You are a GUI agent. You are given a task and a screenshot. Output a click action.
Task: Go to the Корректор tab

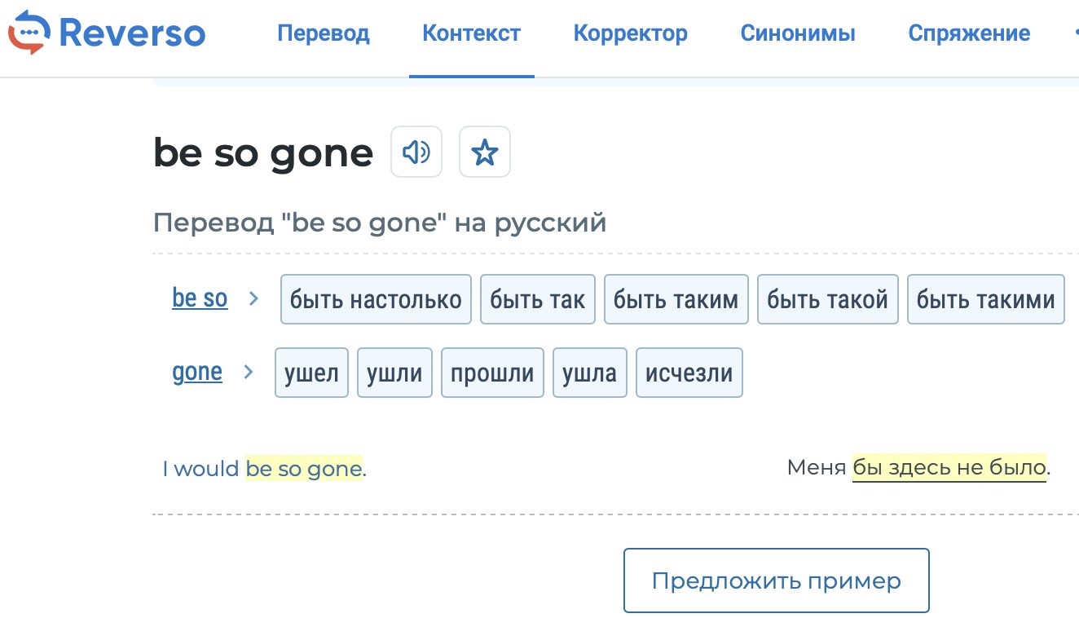pos(630,33)
